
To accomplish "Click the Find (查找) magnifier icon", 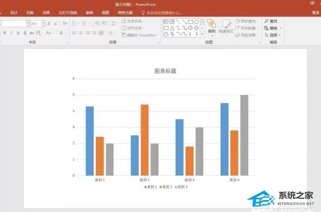I will pyautogui.click(x=266, y=21).
